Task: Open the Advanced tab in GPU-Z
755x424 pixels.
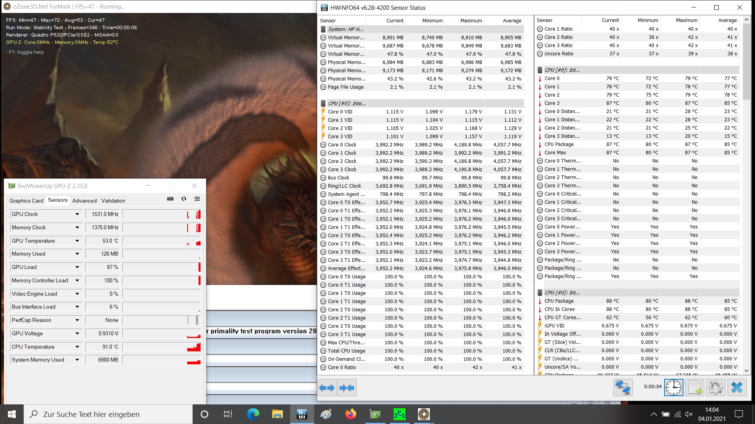Action: pyautogui.click(x=84, y=201)
